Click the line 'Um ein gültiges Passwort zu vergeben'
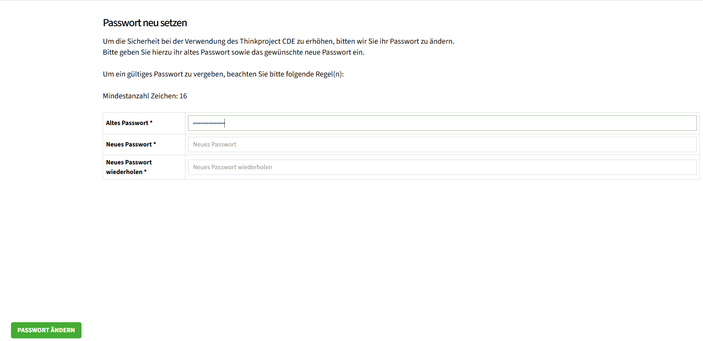This screenshot has width=703, height=341. coord(224,74)
